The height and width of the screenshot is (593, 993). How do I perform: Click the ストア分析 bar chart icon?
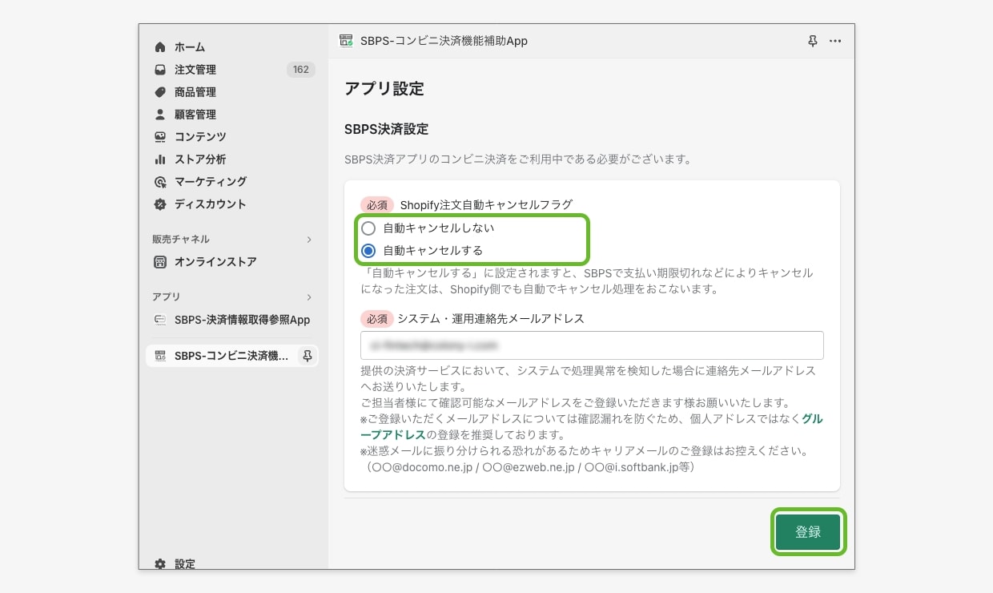pyautogui.click(x=160, y=159)
